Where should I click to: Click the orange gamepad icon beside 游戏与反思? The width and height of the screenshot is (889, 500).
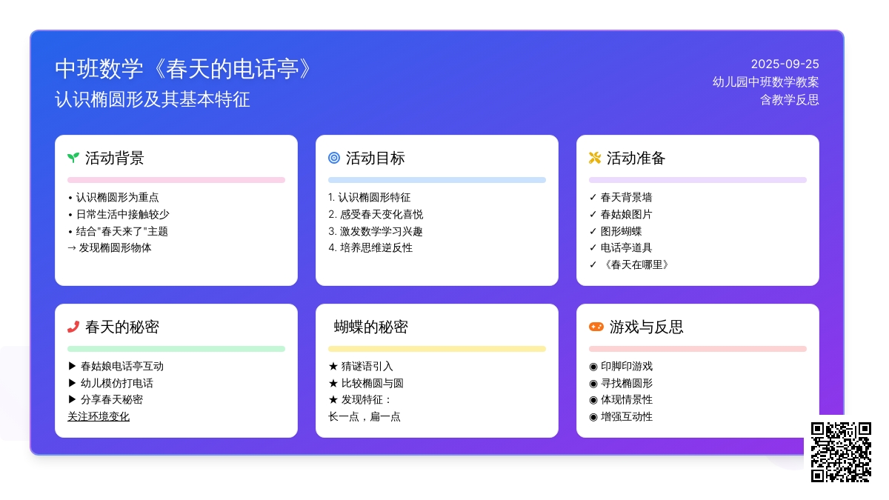[x=596, y=327]
